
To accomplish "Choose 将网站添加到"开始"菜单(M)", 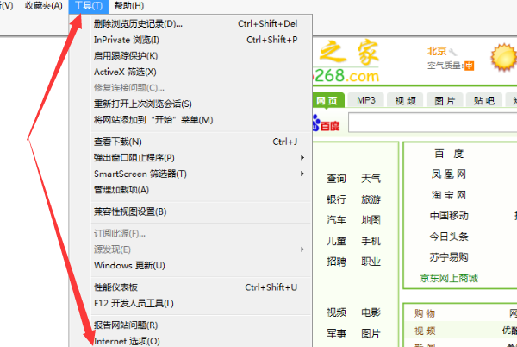I will pyautogui.click(x=202, y=120).
